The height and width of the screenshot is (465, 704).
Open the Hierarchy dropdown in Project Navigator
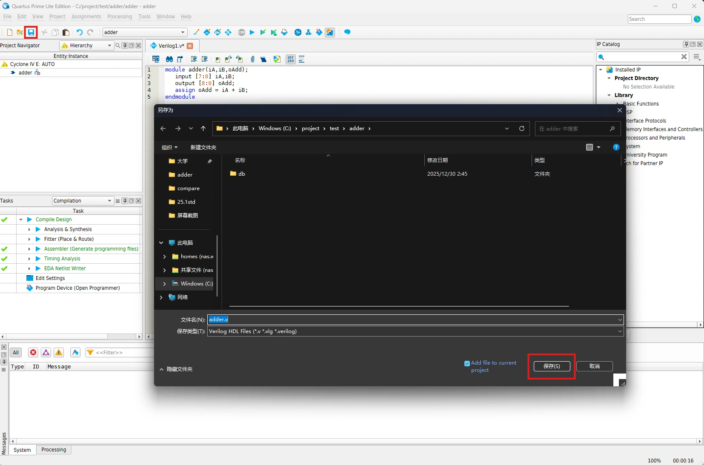click(x=109, y=46)
